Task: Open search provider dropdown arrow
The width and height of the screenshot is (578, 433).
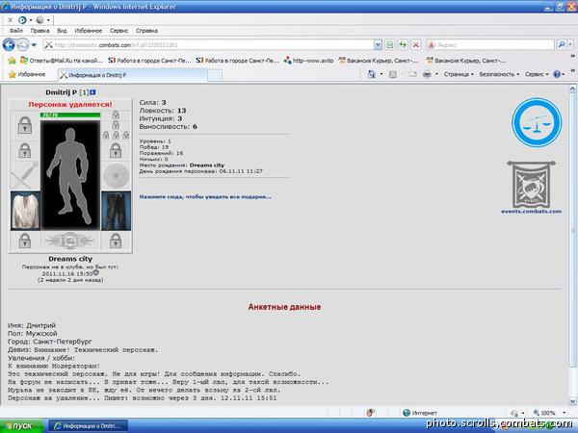Action: (x=570, y=44)
